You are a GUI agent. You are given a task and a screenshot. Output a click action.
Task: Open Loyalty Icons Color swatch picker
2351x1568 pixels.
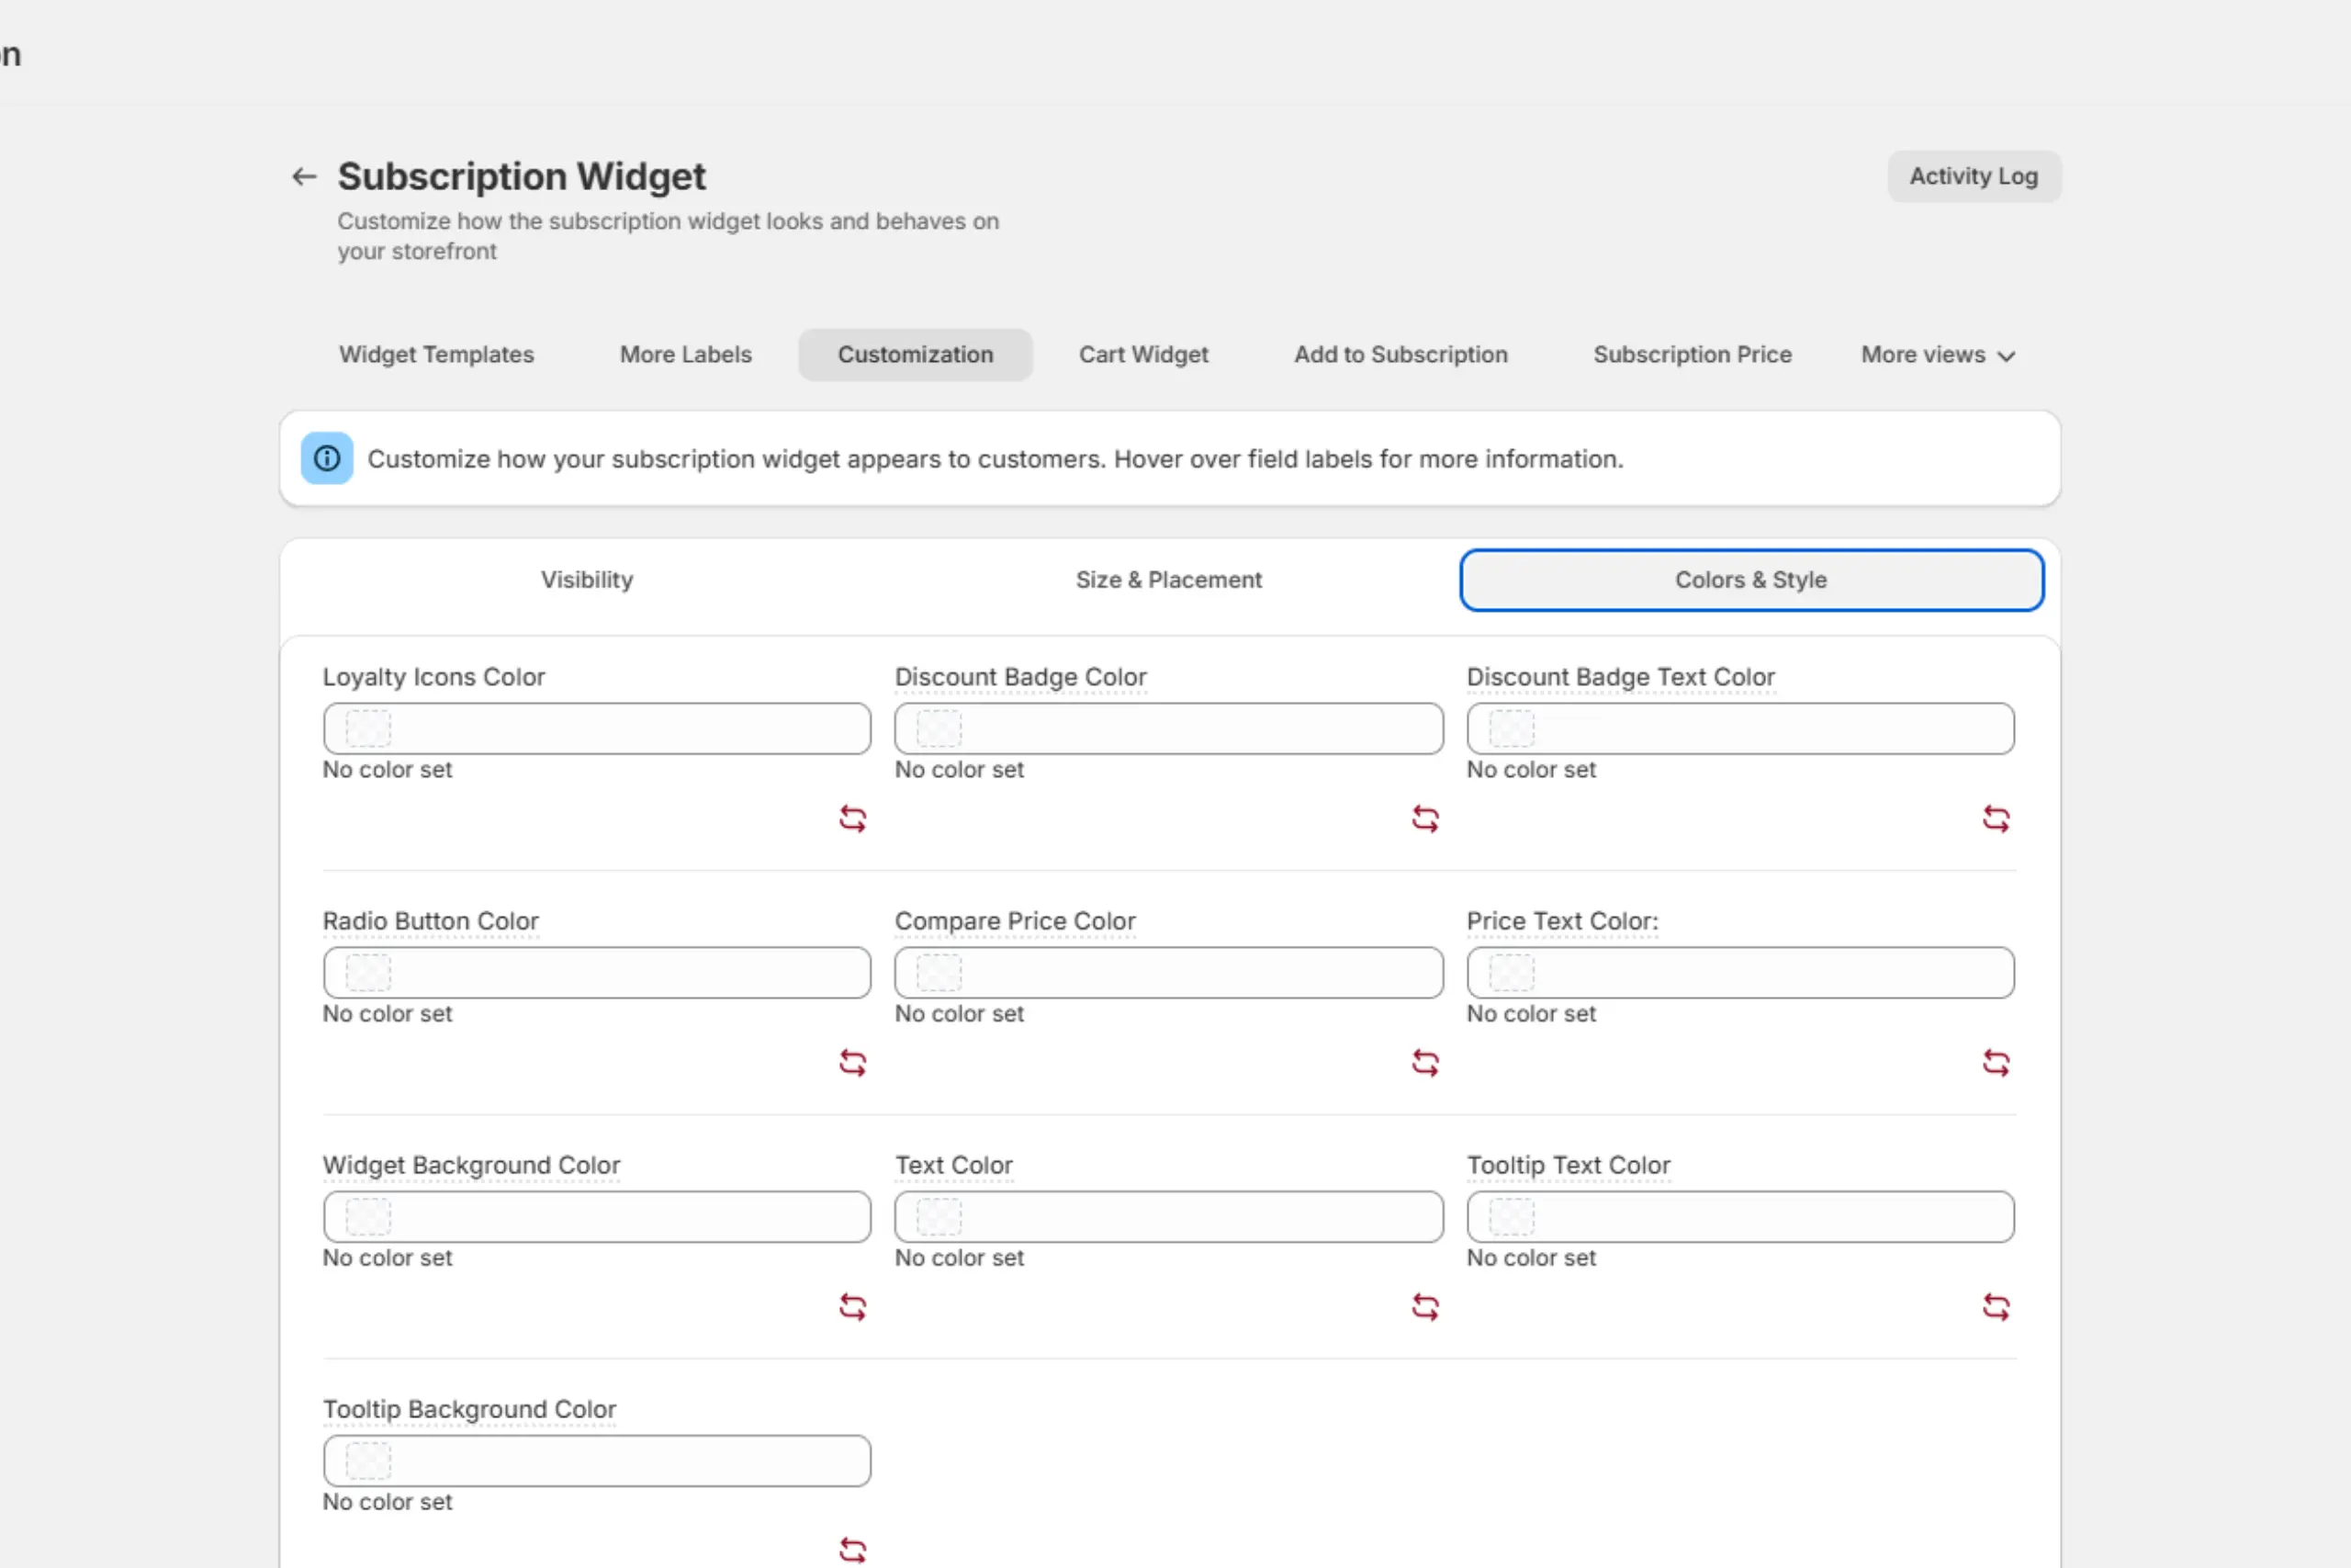pyautogui.click(x=368, y=729)
